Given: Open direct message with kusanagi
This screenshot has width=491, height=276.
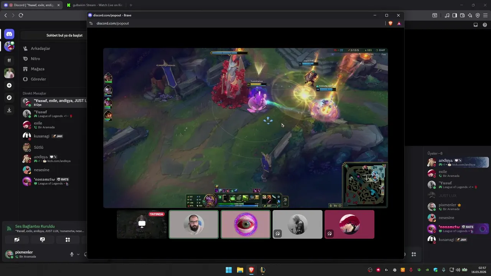Looking at the screenshot, I should tap(54, 136).
